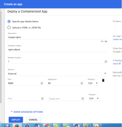This screenshot has width=122, height=127.
Task: Delete the 8888 port mapping with trash icon
Action: tap(103, 80)
